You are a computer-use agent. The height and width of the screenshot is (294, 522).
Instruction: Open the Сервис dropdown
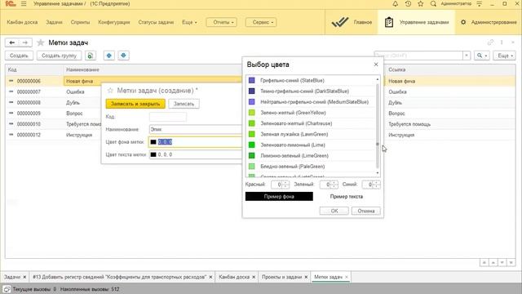click(x=261, y=22)
